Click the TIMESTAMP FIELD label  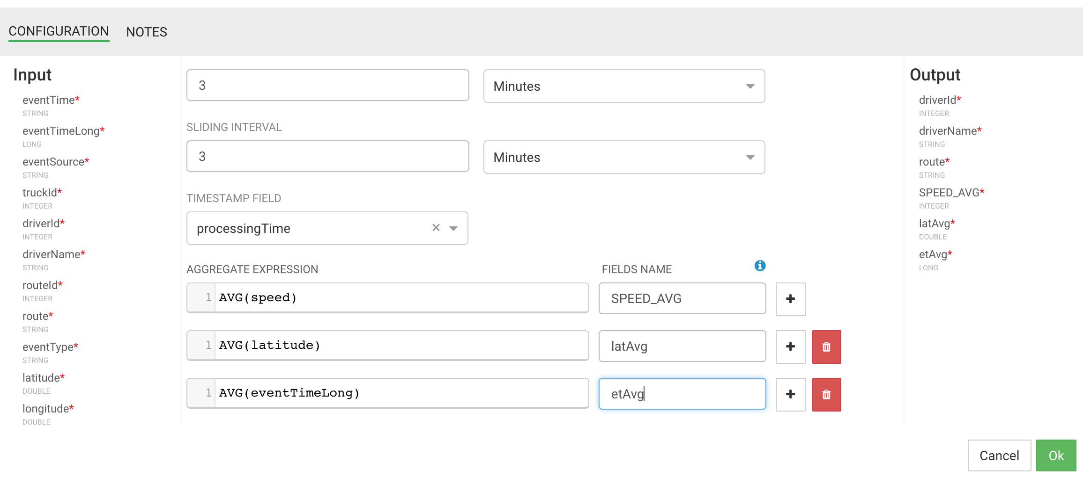coord(234,198)
